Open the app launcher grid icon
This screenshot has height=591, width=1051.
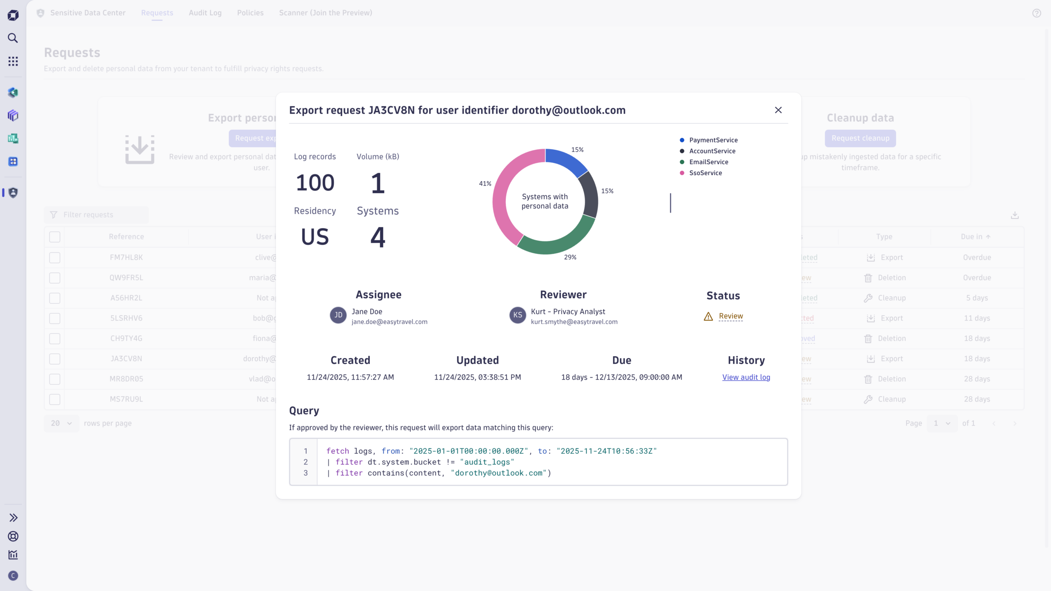click(13, 61)
